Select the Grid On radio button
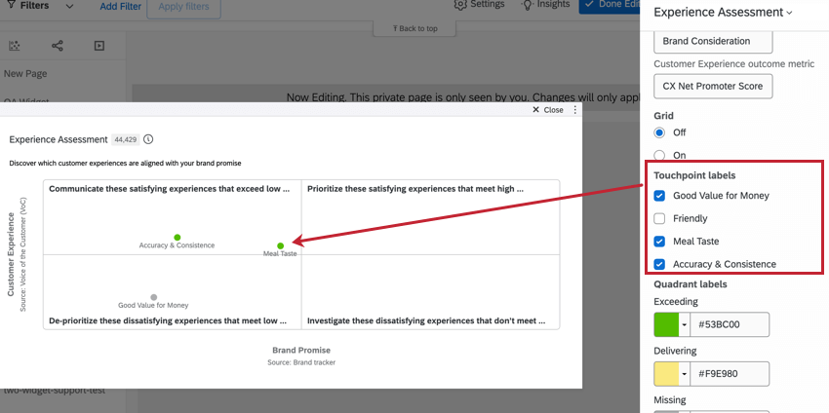Image resolution: width=829 pixels, height=413 pixels. pos(659,155)
